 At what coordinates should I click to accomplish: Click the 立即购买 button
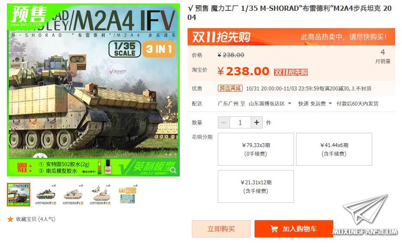(221, 229)
